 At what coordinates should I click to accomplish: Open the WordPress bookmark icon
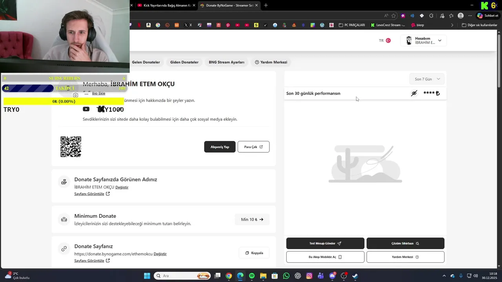click(x=322, y=25)
